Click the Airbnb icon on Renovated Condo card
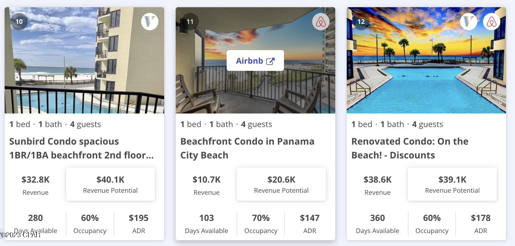This screenshot has width=515, height=246. 492,21
